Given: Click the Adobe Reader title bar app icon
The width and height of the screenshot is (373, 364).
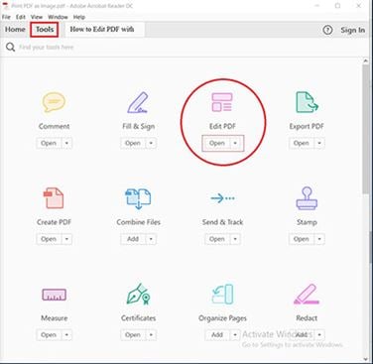Looking at the screenshot, I should [x=5, y=6].
